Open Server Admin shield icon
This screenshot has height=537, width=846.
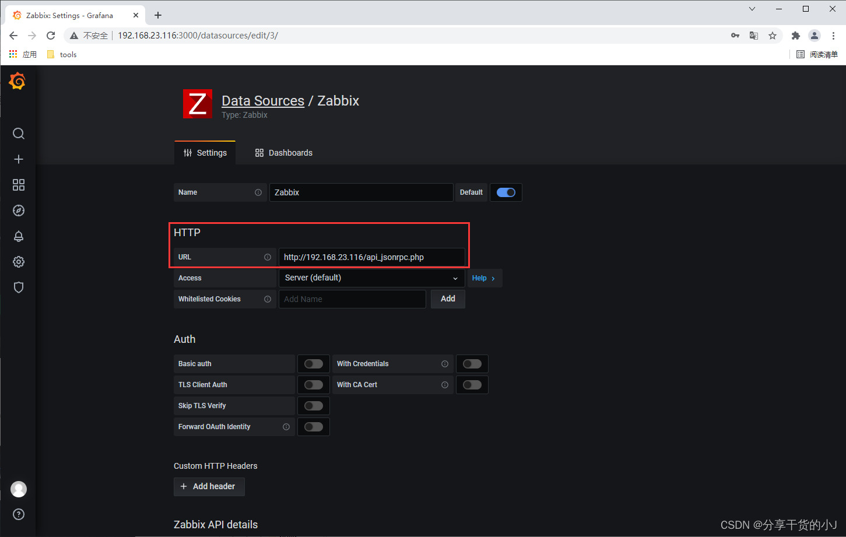[x=19, y=287]
